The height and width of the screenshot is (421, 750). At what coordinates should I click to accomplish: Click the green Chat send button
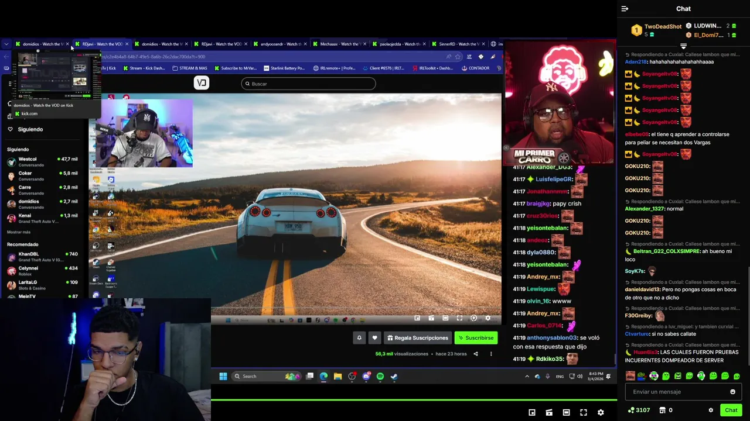pyautogui.click(x=731, y=410)
